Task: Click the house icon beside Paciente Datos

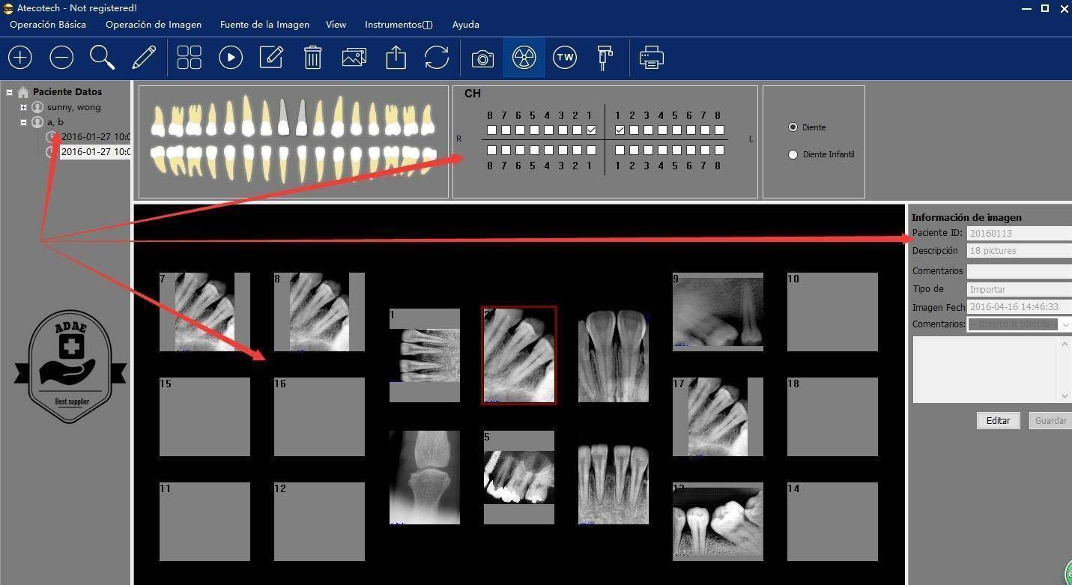Action: click(23, 92)
